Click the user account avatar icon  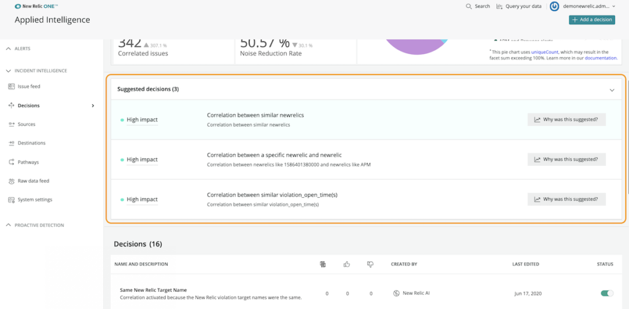click(555, 6)
